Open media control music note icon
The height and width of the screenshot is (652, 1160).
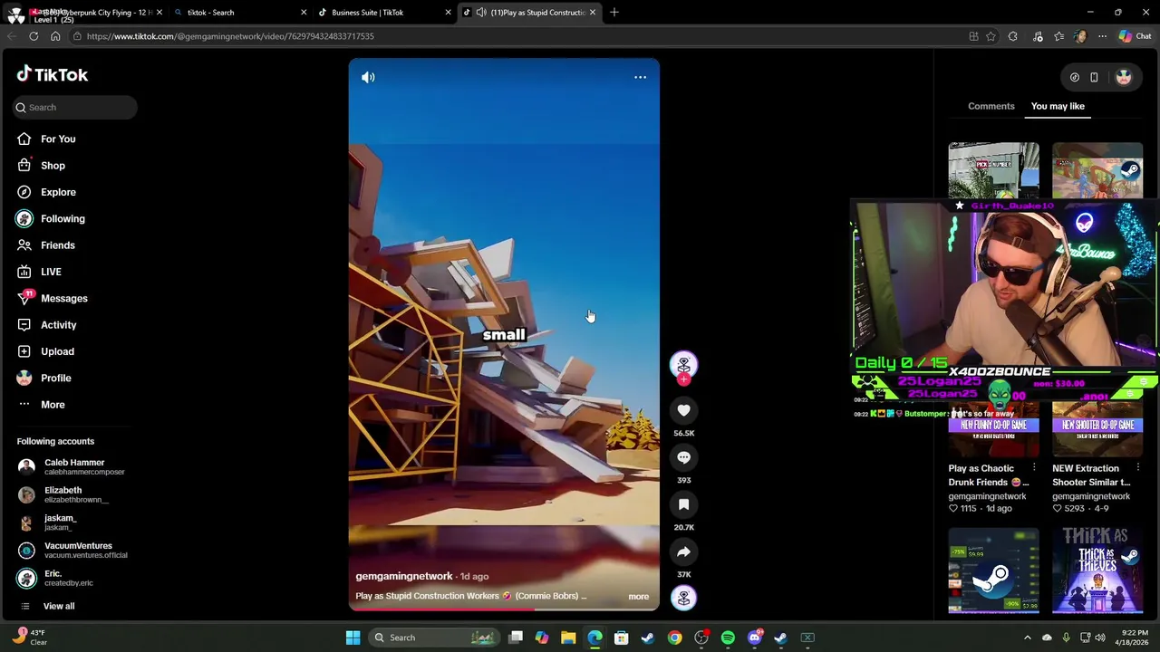(1036, 36)
